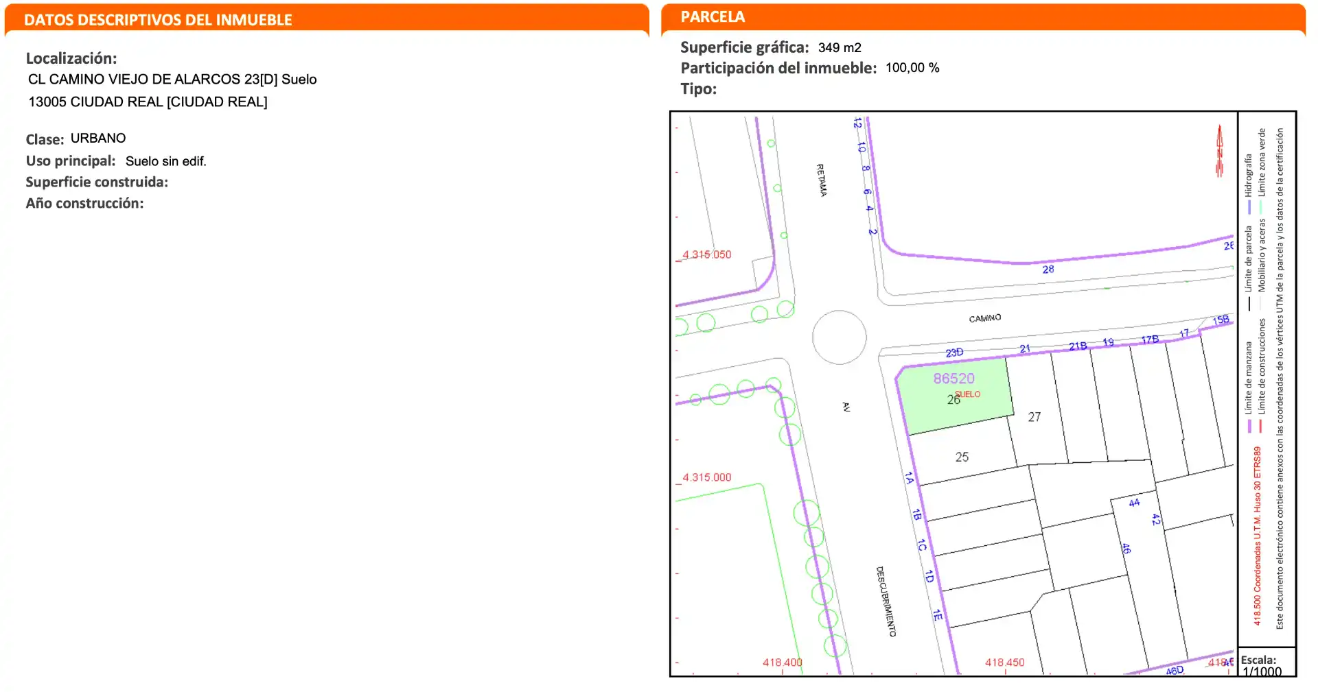Click the address CL CAMINO VIEJO DE ALARCOS
The height and width of the screenshot is (692, 1318).
(x=172, y=80)
